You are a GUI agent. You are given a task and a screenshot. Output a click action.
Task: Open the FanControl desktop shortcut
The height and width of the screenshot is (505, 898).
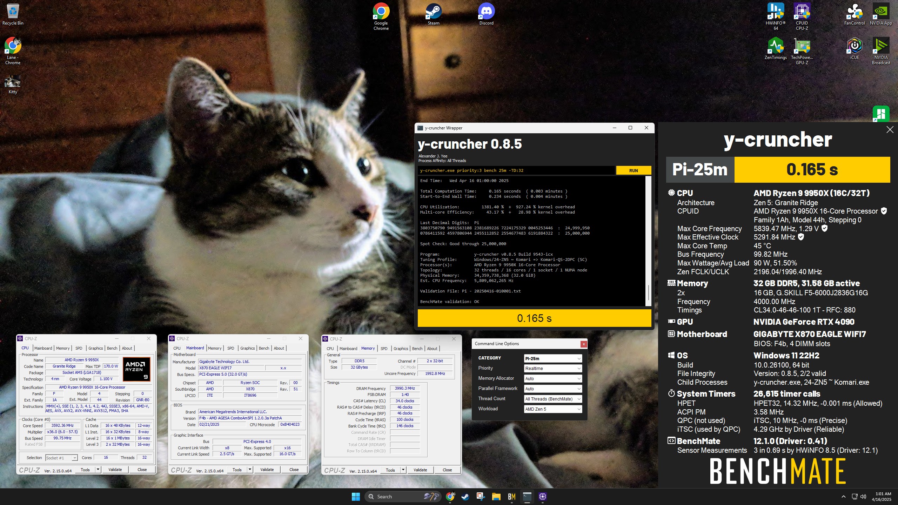point(855,14)
